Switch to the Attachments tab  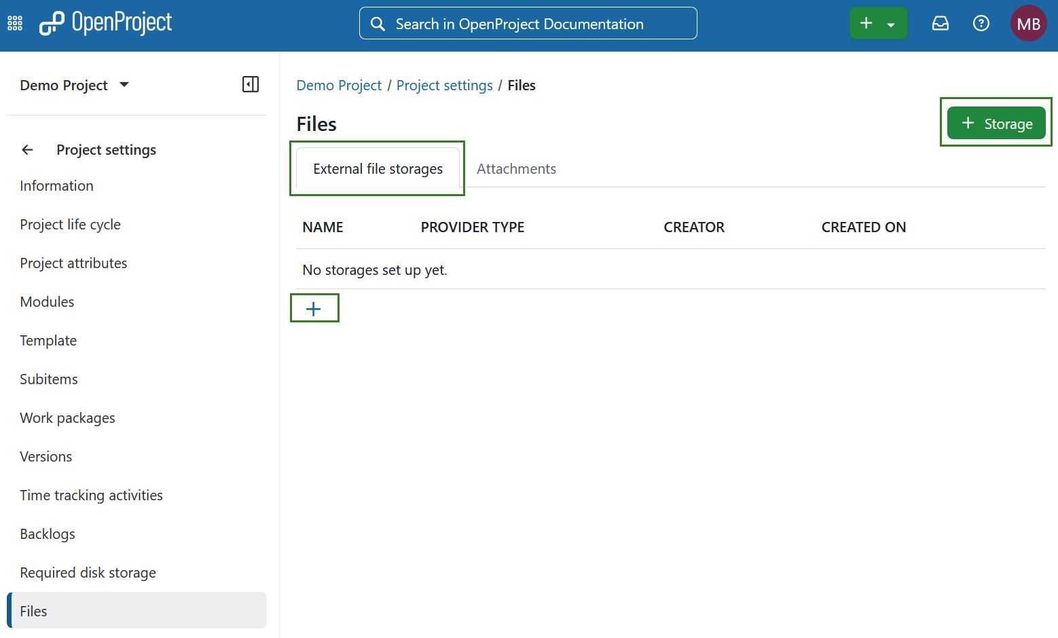pos(516,168)
